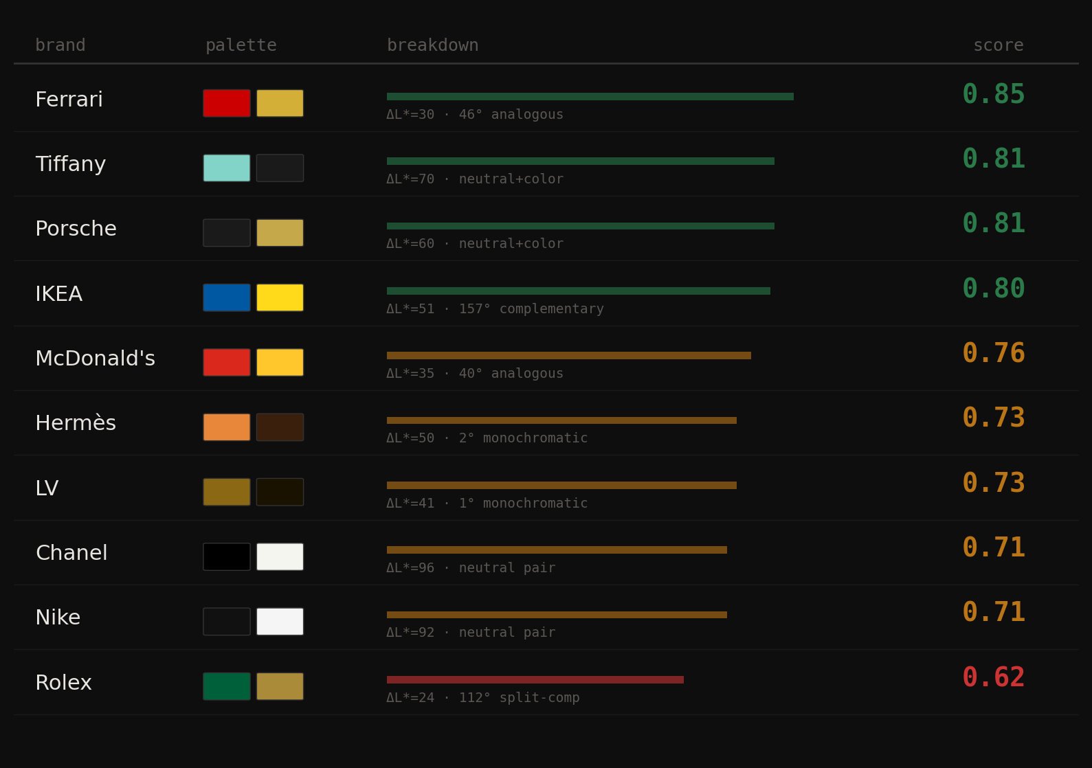Click the Hermès score bar
This screenshot has height=768, width=1092.
click(x=561, y=420)
